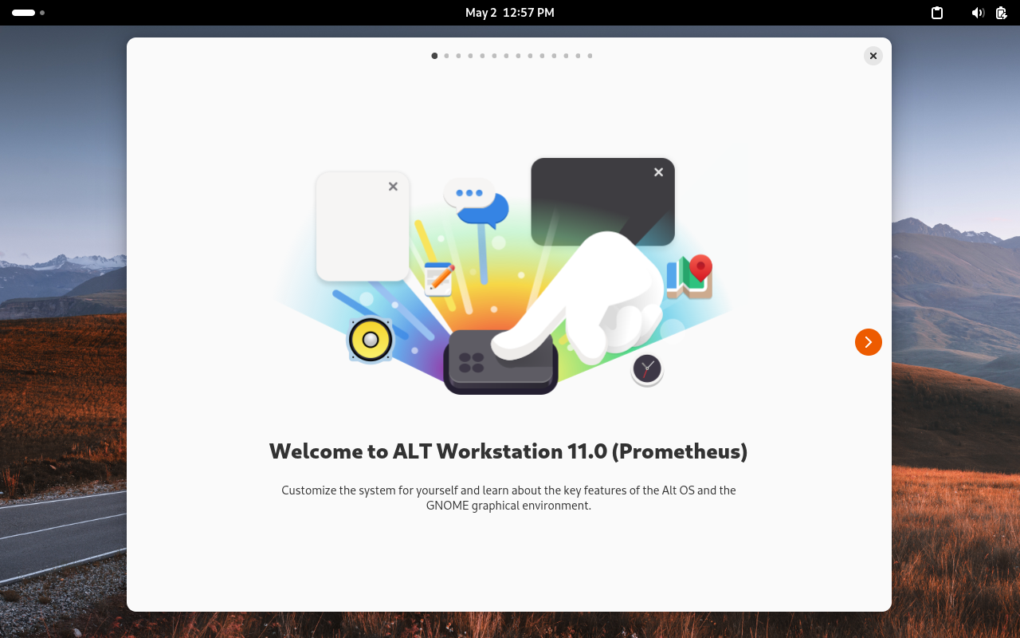Image resolution: width=1020 pixels, height=638 pixels.
Task: Jump to the last page indicator dot
Action: coord(590,56)
